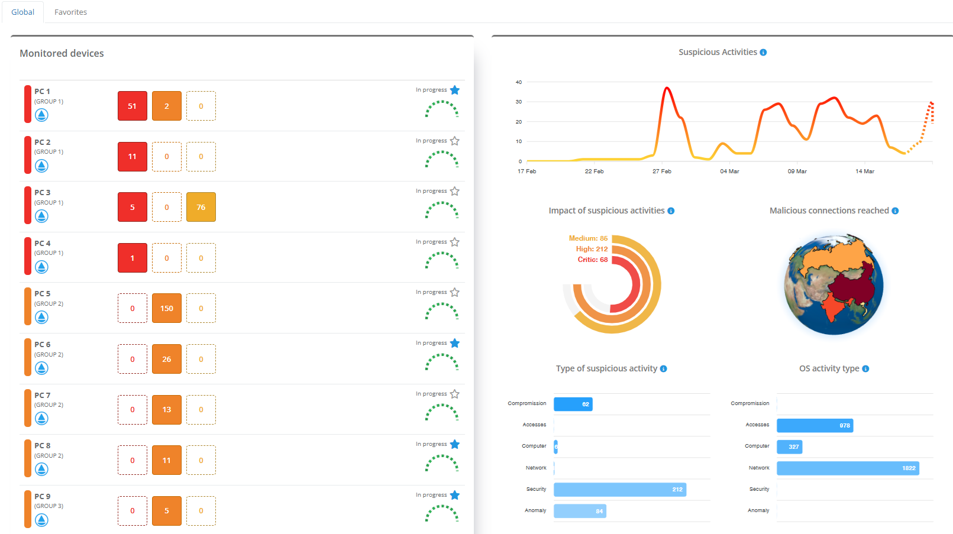The height and width of the screenshot is (534, 953).
Task: Click the blue device icon under PC 5
Action: pyautogui.click(x=41, y=318)
